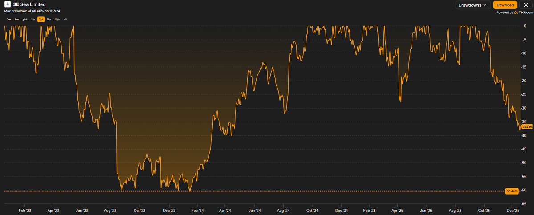Close the drawdown chart with the X

pos(526,5)
